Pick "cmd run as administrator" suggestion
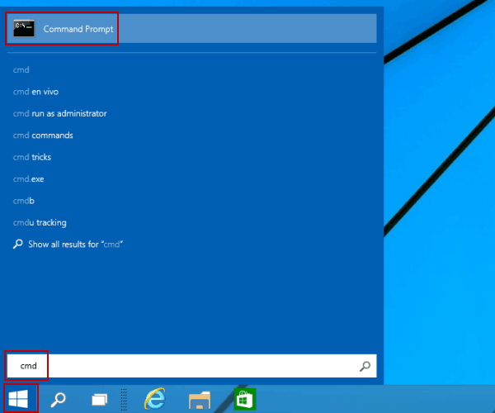 point(60,113)
